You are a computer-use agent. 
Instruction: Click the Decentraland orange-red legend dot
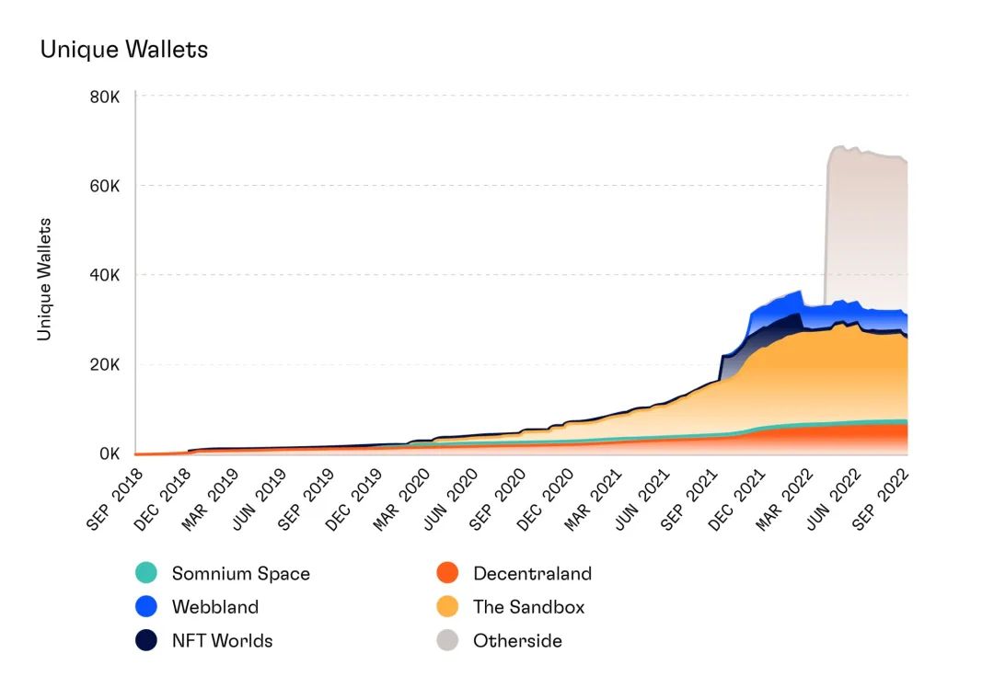[x=447, y=573]
